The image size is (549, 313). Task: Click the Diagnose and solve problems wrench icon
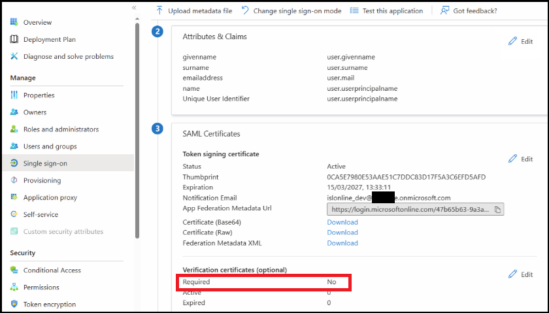pos(14,56)
